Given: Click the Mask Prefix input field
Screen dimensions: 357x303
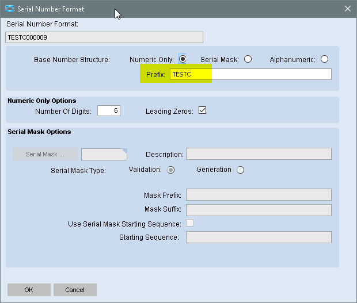Looking at the screenshot, I should click(x=259, y=194).
